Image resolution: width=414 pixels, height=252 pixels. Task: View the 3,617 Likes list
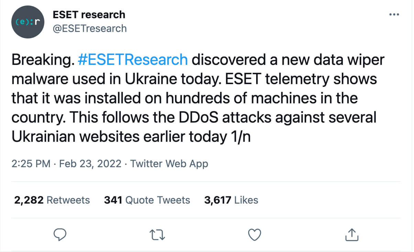click(x=231, y=200)
